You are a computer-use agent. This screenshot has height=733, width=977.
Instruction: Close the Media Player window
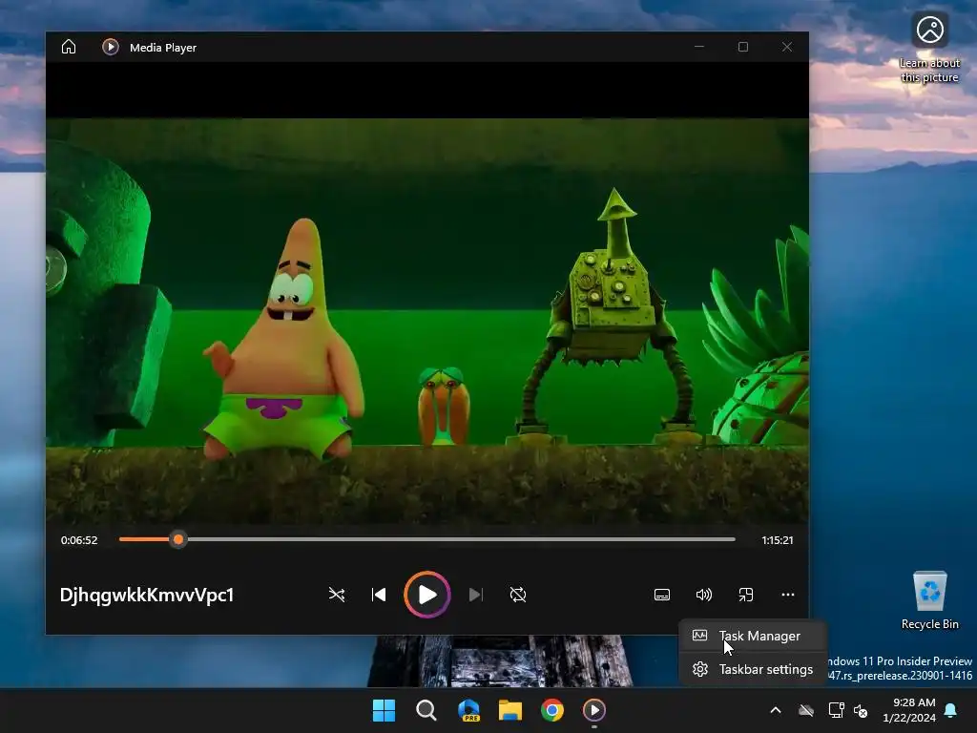pyautogui.click(x=787, y=47)
